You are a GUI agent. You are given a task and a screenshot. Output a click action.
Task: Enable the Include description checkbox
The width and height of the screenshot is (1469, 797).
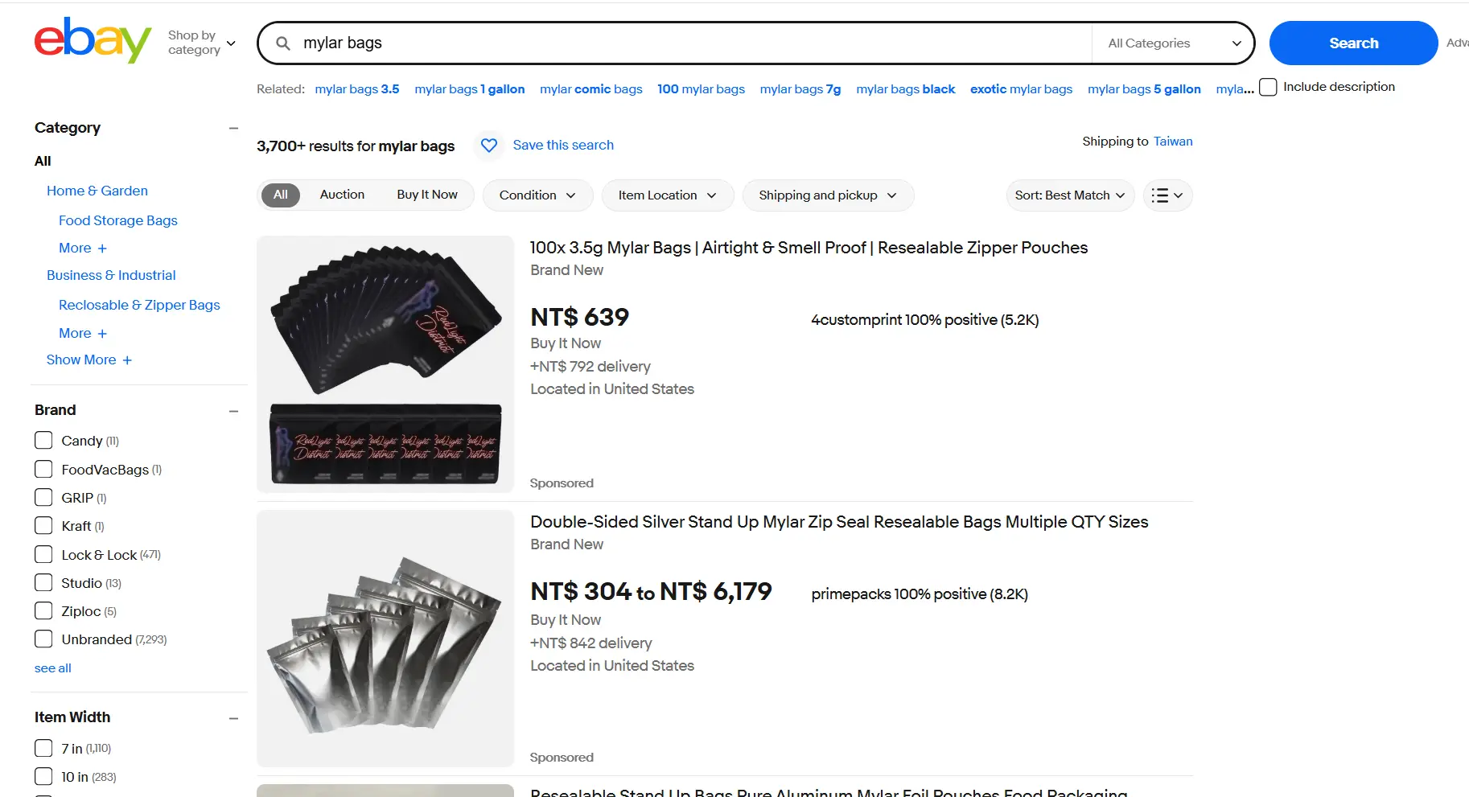tap(1268, 86)
